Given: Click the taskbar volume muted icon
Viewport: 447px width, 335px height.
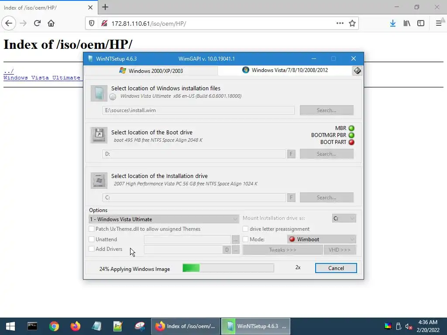Looking at the screenshot, I should coord(409,326).
